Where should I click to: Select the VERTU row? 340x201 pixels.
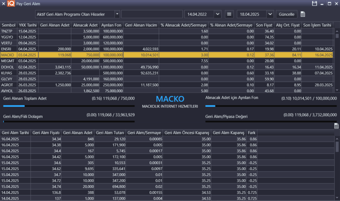tap(166, 43)
